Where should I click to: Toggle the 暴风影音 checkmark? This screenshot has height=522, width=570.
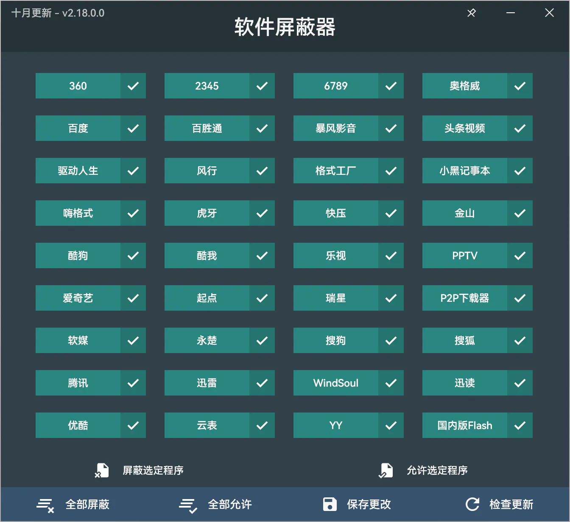391,128
